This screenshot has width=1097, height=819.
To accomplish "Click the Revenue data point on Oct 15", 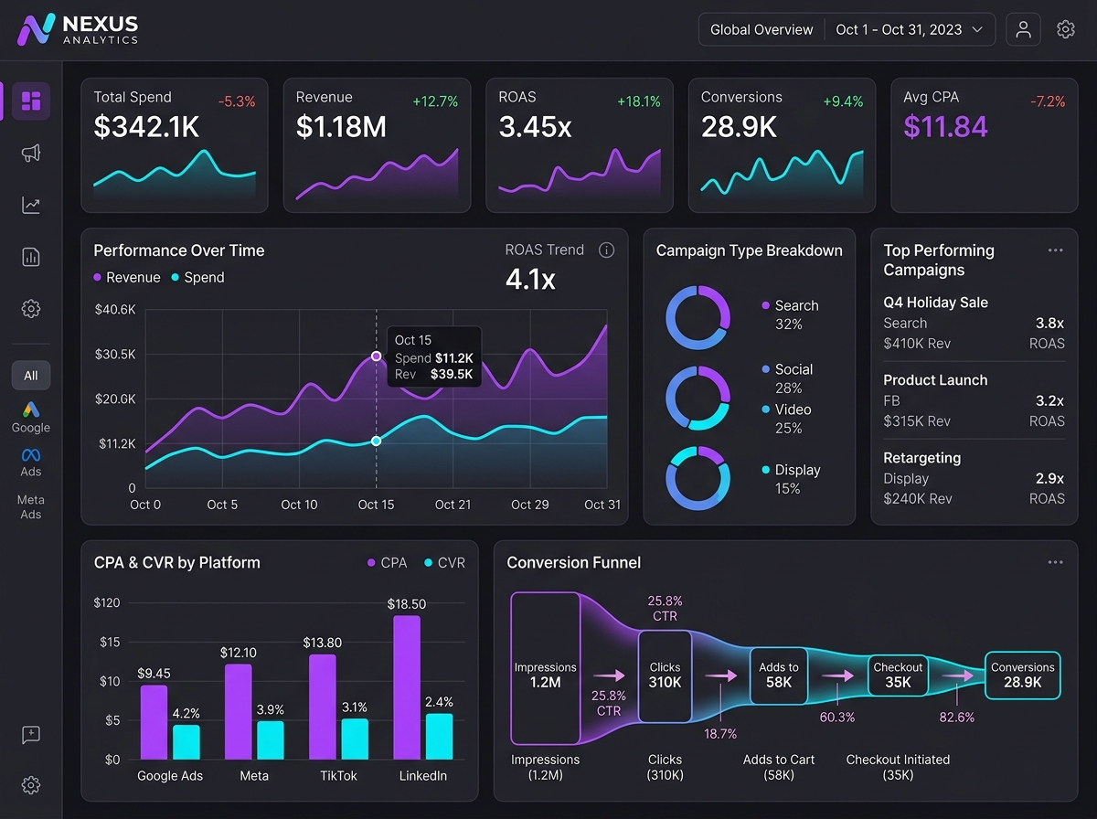I will pos(376,356).
